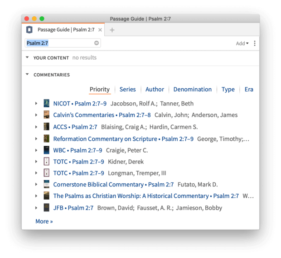Open the three-dot panel menu
Image resolution: width=281 pixels, height=258 pixels.
(x=255, y=43)
